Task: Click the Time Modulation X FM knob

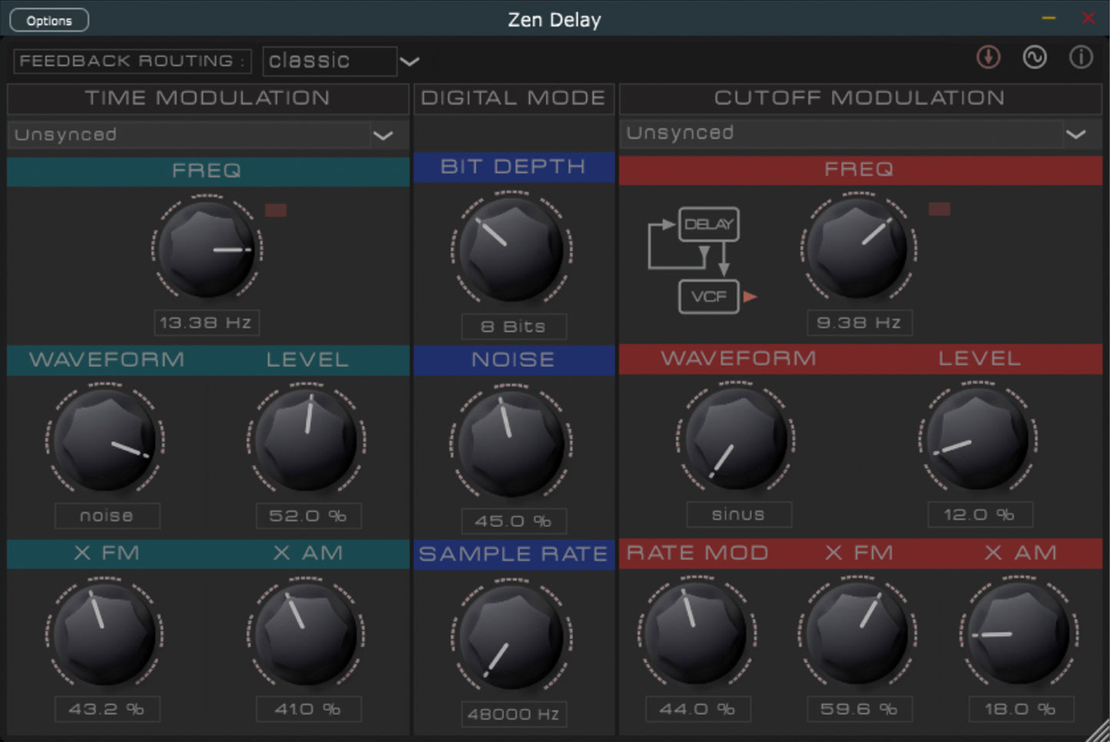Action: click(x=105, y=634)
